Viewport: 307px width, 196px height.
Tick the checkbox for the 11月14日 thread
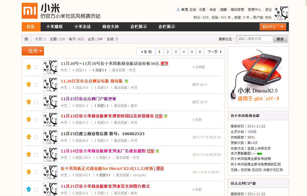pos(36,155)
